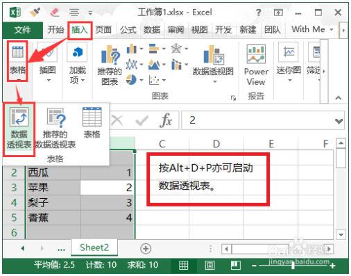Open the quick access toolbar customize arrow
The width and height of the screenshot is (351, 276).
90,13
